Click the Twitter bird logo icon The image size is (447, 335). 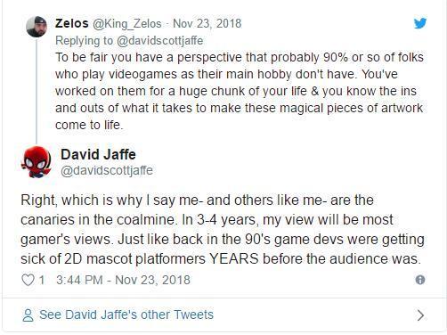click(420, 23)
